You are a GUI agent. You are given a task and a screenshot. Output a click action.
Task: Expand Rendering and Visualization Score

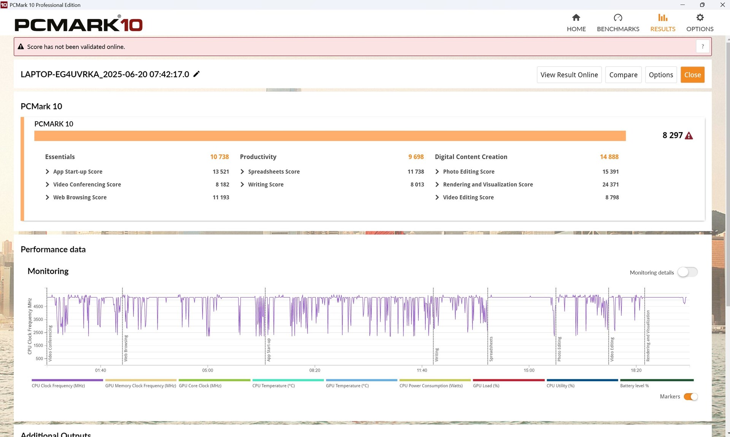pos(437,185)
